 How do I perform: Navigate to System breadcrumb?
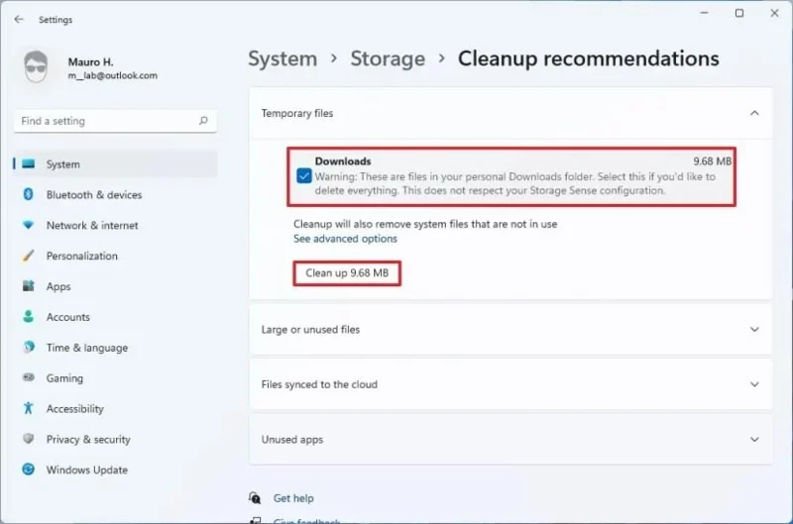pos(283,58)
